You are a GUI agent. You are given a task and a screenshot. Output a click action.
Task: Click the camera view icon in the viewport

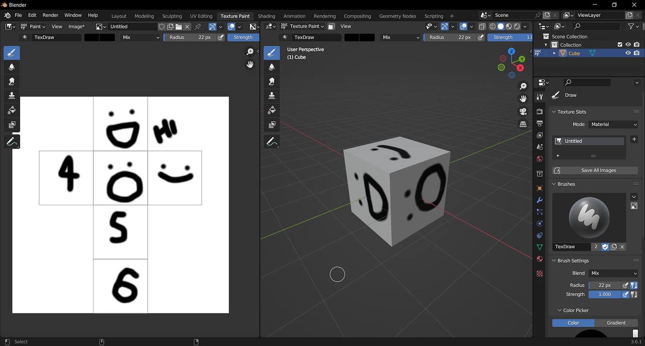(523, 111)
